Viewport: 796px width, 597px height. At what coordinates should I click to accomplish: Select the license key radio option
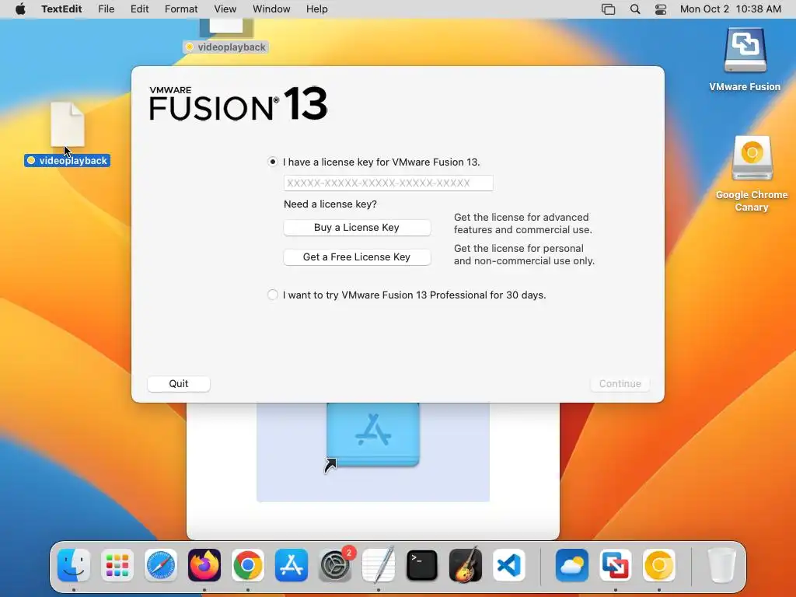273,162
